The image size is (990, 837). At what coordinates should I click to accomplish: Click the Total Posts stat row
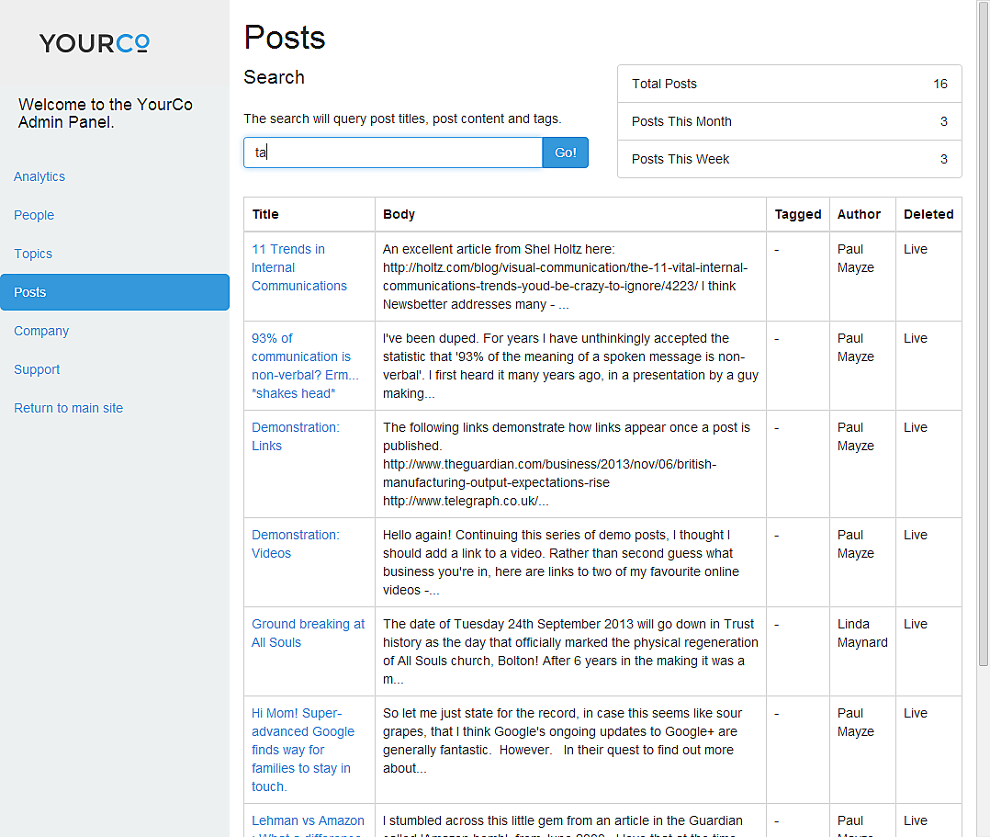coord(789,84)
